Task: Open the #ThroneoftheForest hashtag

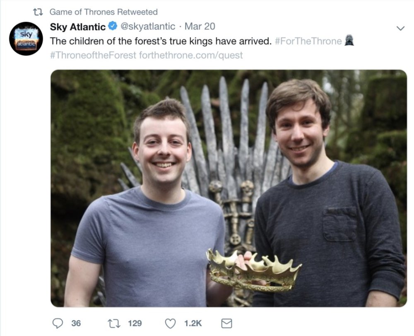Action: coord(93,55)
